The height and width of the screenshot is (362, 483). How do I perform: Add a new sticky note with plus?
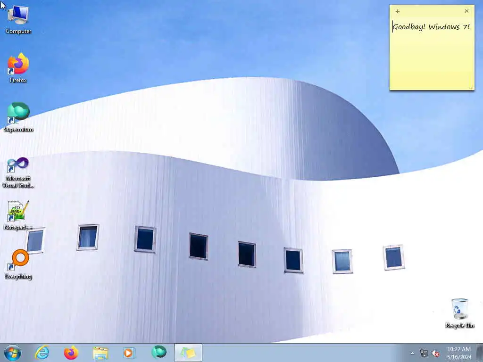pyautogui.click(x=397, y=11)
